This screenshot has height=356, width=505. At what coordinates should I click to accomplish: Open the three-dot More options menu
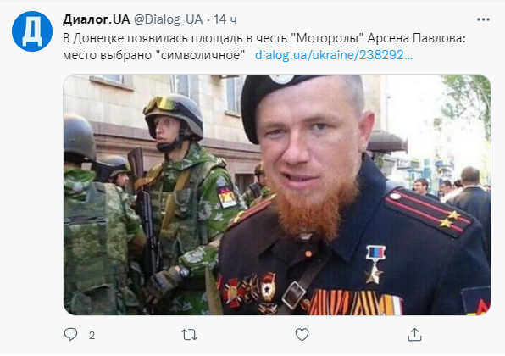483,19
